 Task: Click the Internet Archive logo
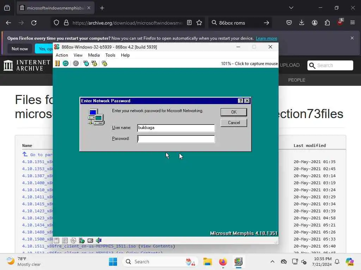click(x=27, y=65)
